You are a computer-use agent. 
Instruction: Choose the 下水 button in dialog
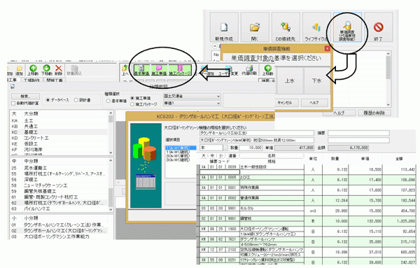316,81
